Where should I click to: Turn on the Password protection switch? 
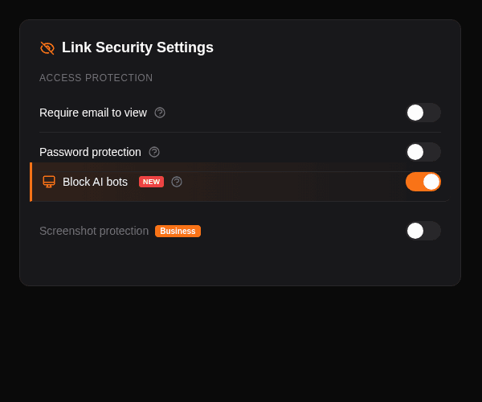(x=423, y=152)
